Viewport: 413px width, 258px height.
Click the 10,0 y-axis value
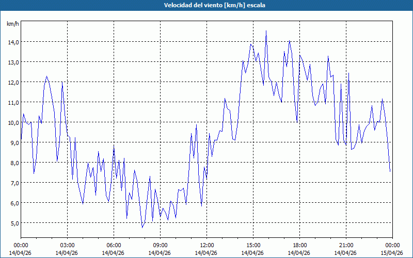coord(12,122)
